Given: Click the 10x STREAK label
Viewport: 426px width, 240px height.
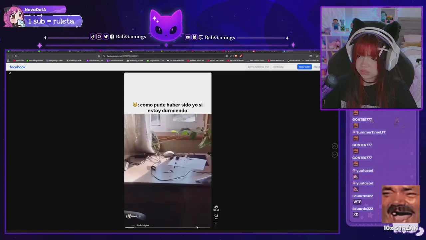Looking at the screenshot, I should [x=400, y=228].
